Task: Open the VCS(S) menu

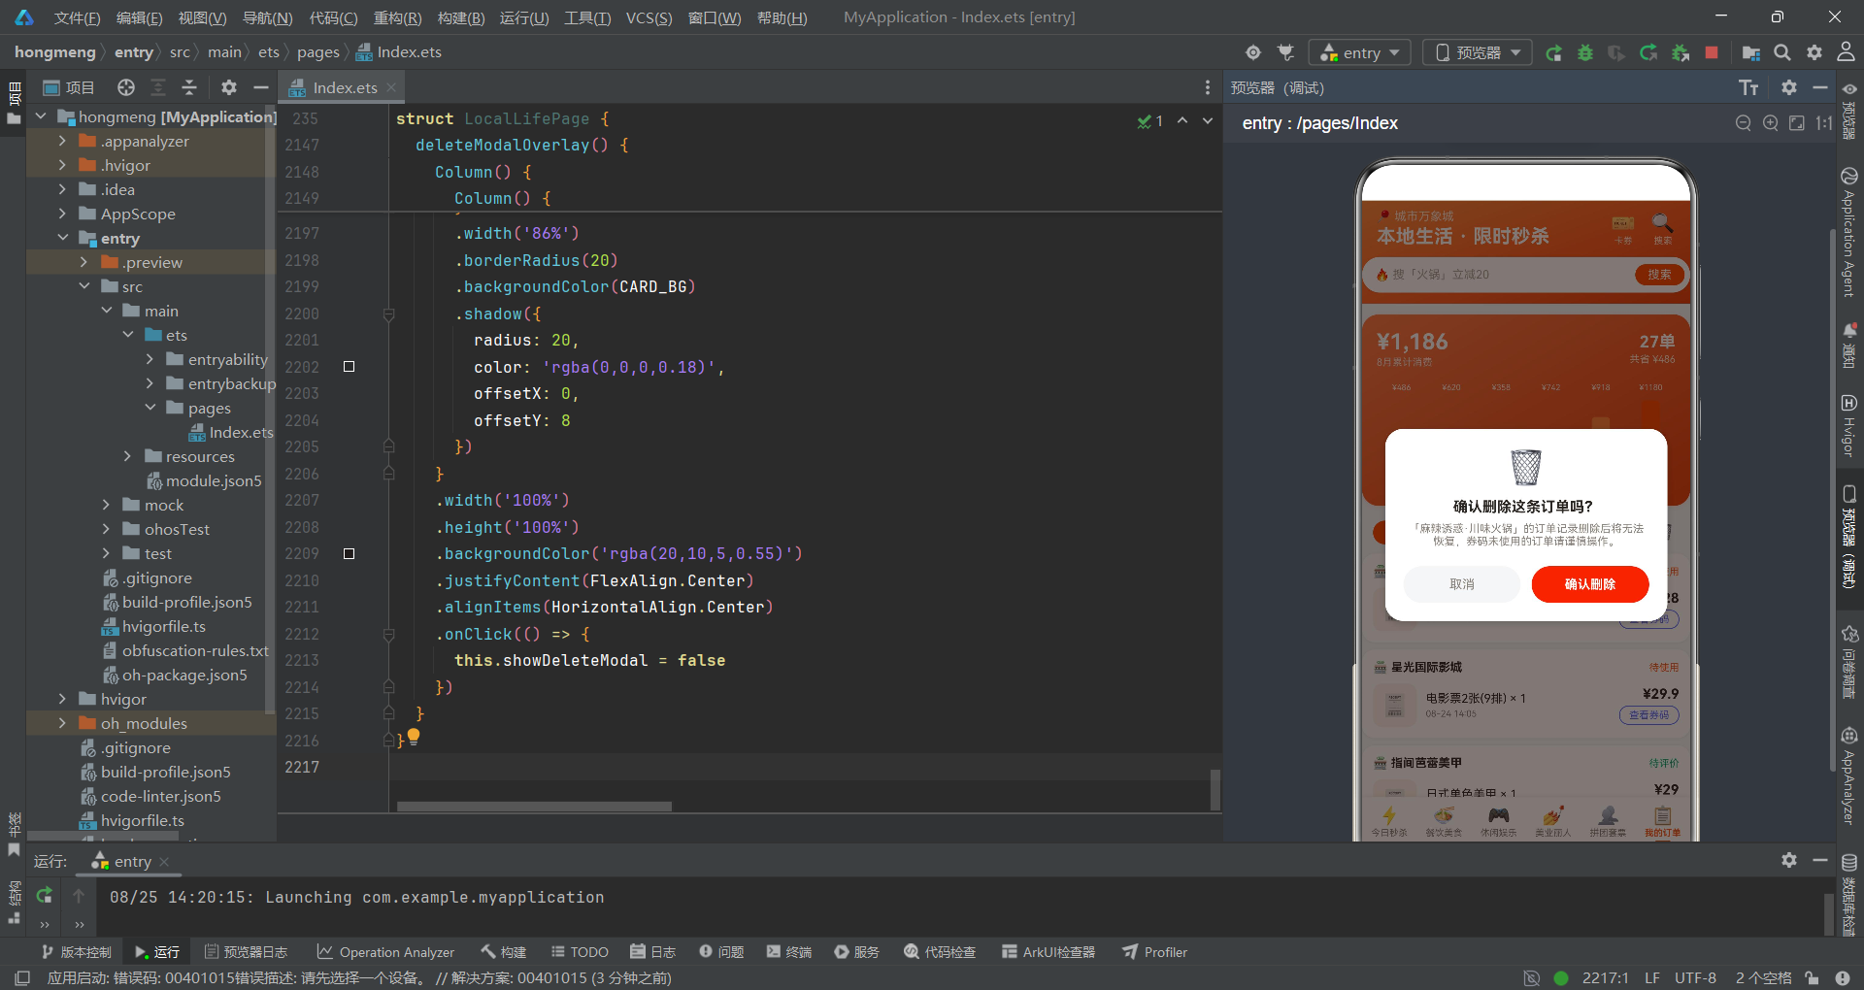Action: 649,17
